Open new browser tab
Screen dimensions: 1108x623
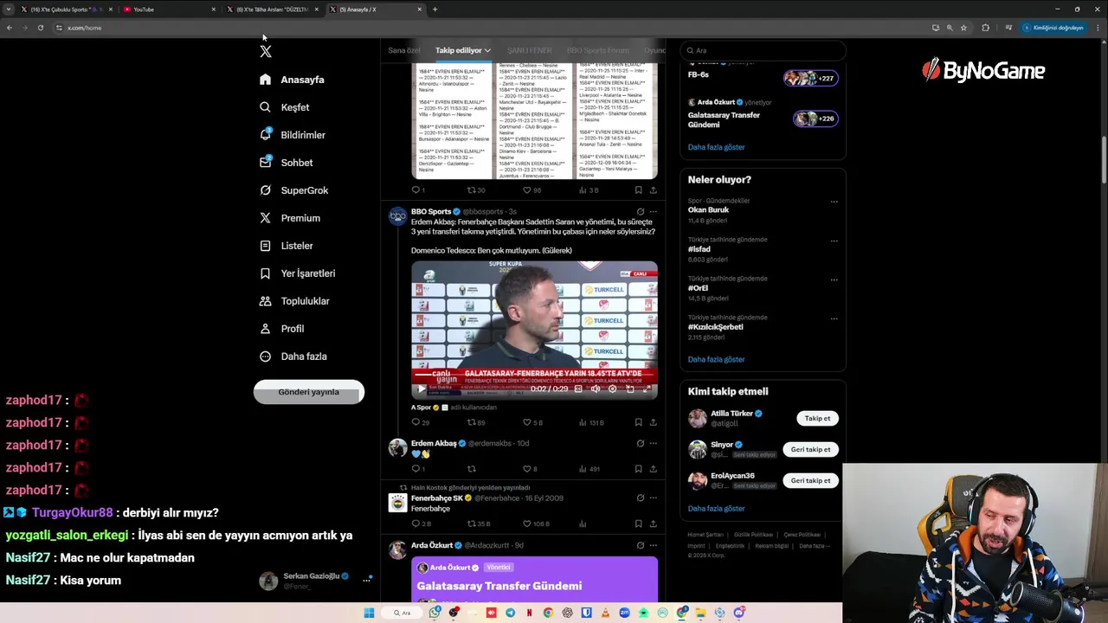(x=435, y=10)
